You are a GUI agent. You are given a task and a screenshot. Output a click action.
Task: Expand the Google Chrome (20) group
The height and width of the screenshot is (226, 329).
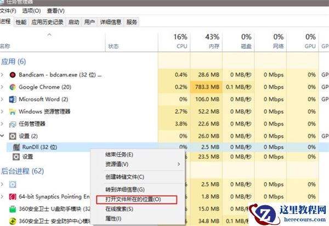2,86
